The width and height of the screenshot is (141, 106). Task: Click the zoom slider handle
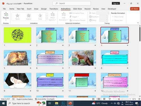click(119, 99)
